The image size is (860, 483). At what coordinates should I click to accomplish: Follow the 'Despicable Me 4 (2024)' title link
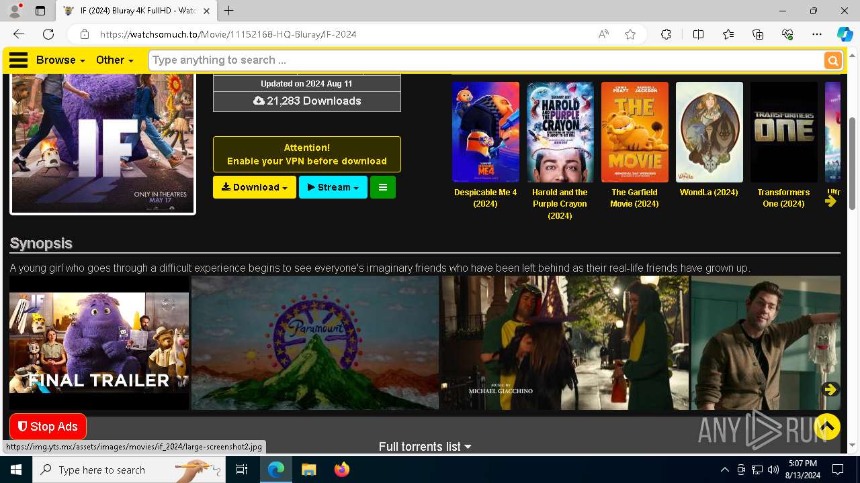click(486, 198)
